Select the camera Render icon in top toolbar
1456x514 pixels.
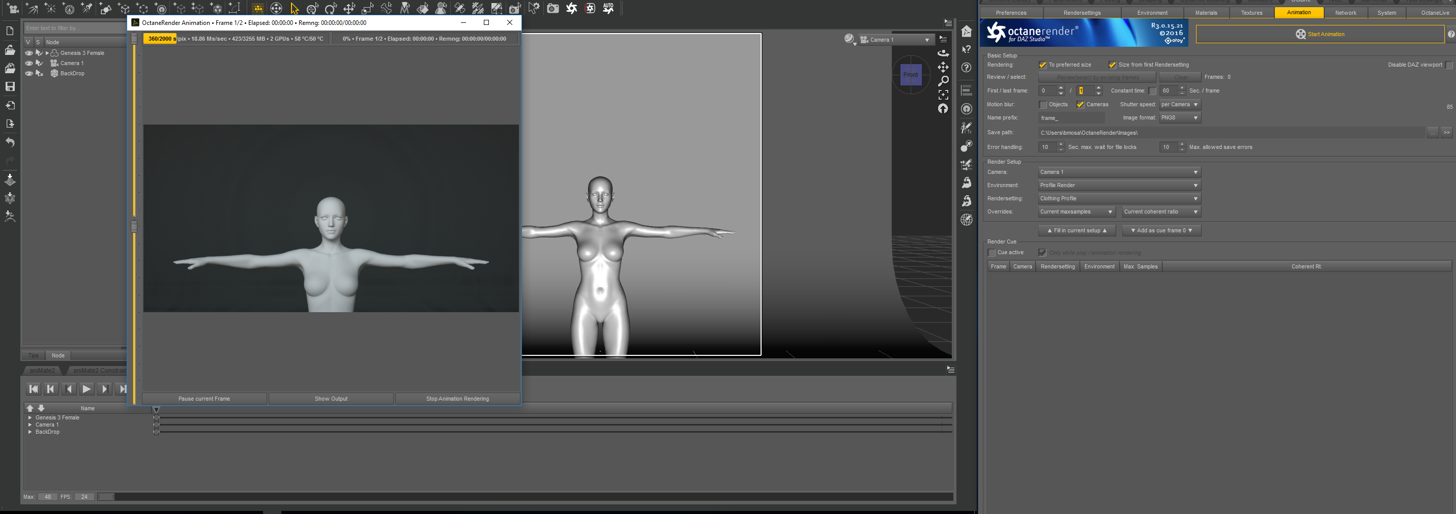click(x=553, y=9)
